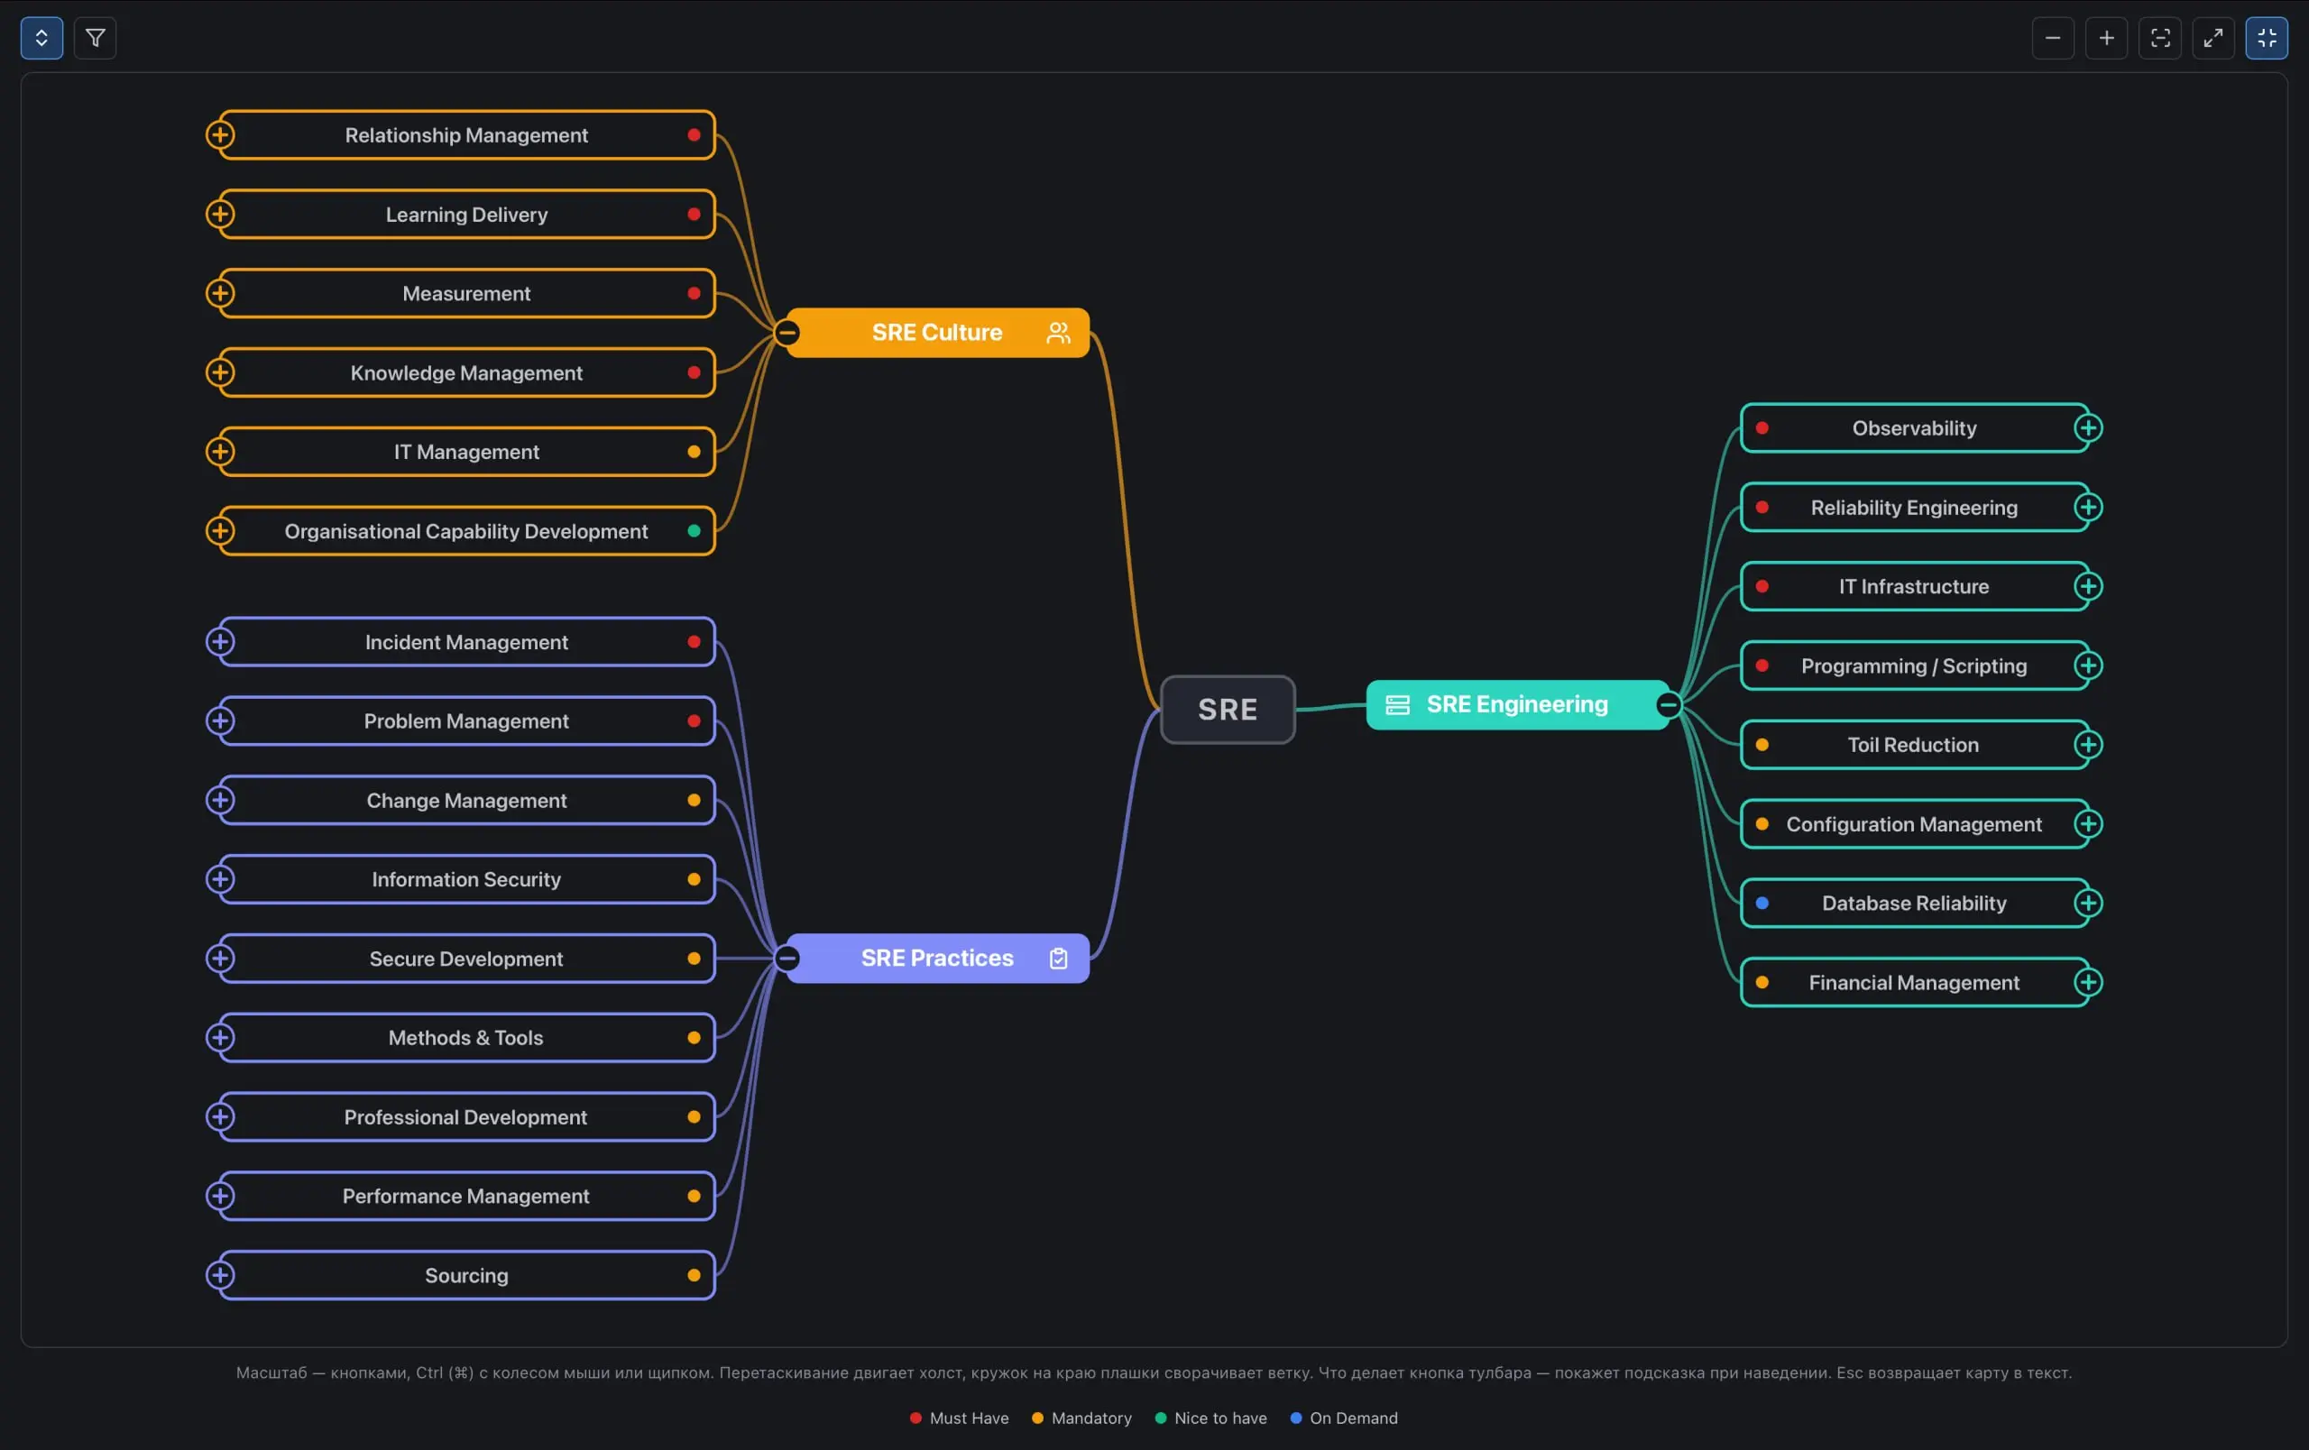Expand the Change Management node
The height and width of the screenshot is (1450, 2309).
point(221,800)
